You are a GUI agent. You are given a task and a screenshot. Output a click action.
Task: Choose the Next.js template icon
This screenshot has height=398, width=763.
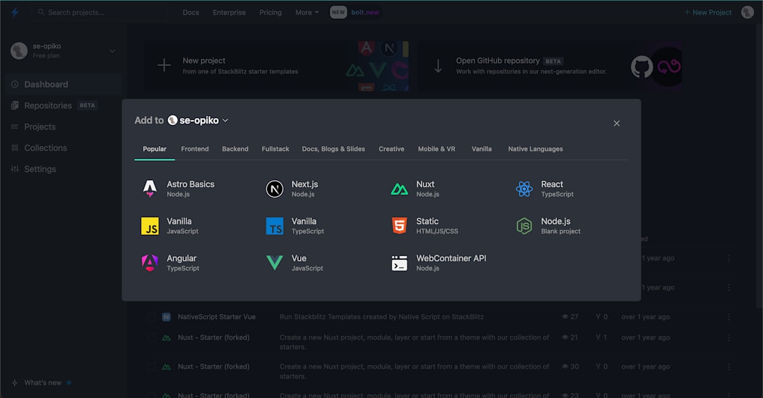275,189
